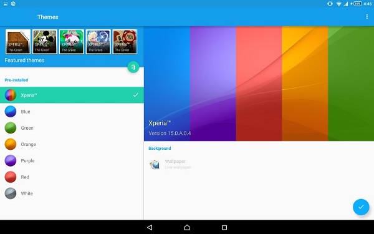Choose the Purple theme sphere icon
374x234 pixels.
coord(11,160)
